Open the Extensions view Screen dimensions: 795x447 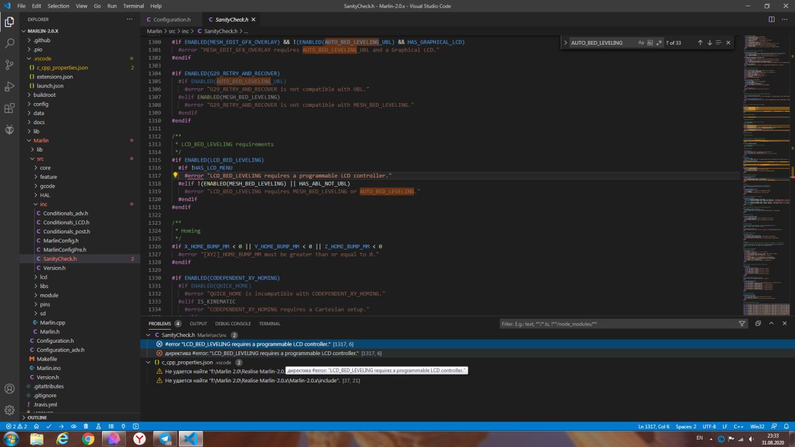pyautogui.click(x=9, y=108)
